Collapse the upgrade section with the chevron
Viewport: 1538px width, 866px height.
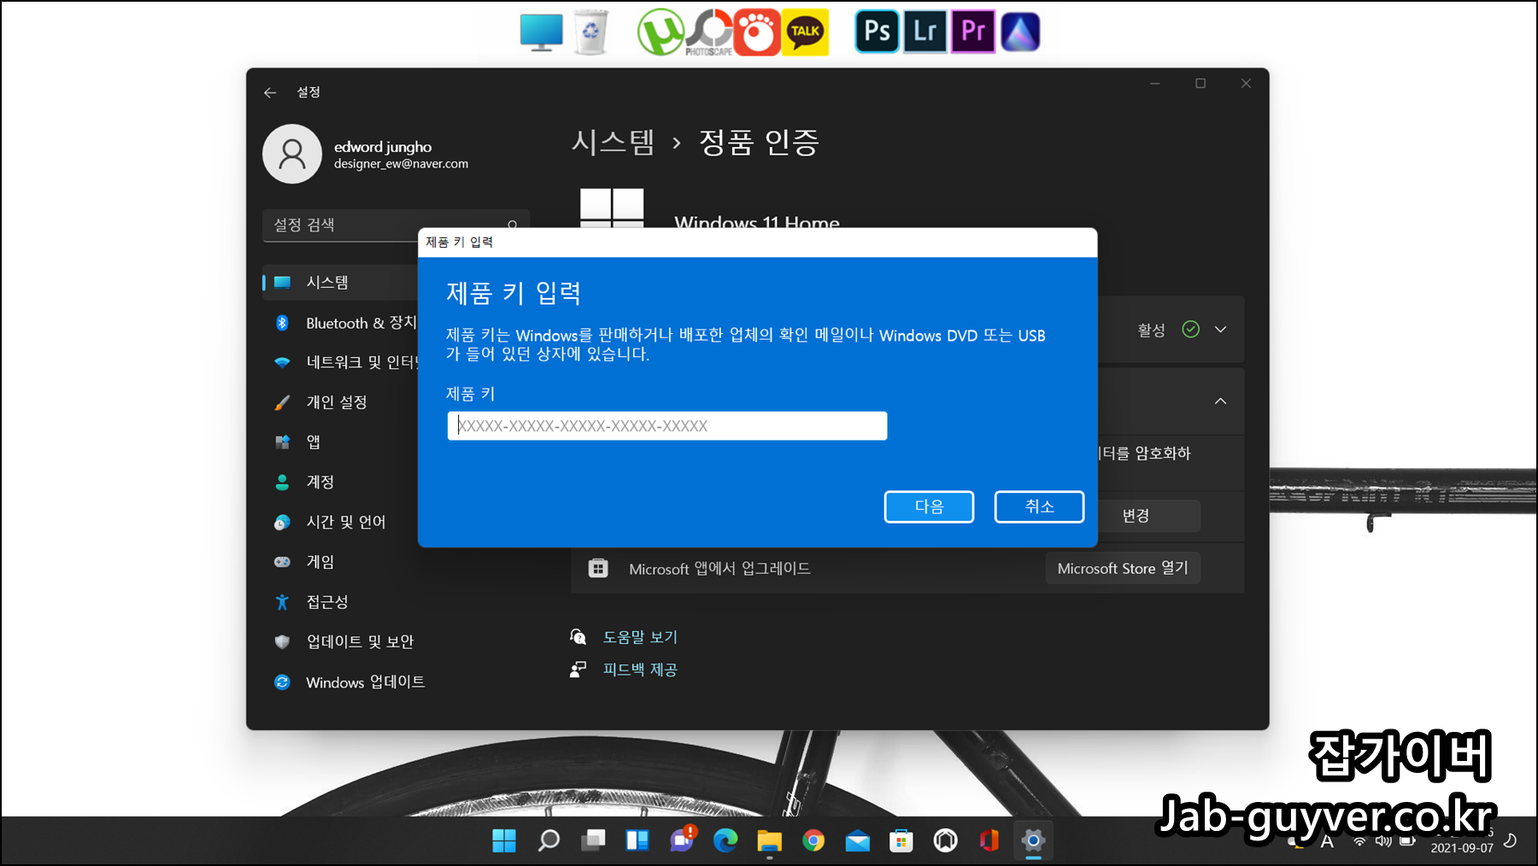coord(1220,401)
